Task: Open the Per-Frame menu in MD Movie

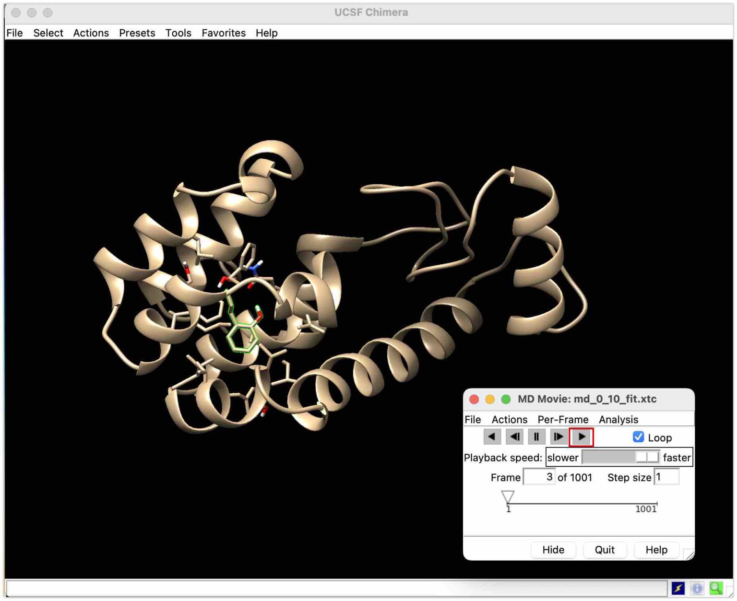Action: (x=563, y=419)
